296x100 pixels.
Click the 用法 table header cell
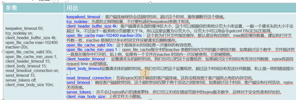point(180,8)
